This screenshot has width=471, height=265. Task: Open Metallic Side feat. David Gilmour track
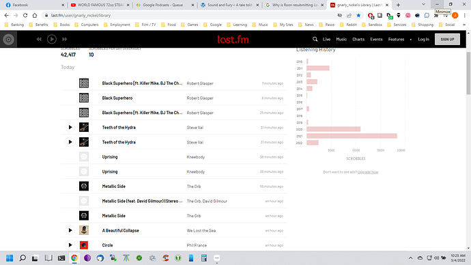coord(142,201)
